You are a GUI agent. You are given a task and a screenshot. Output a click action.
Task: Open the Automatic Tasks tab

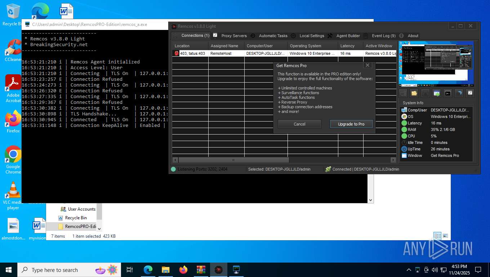coord(269,35)
